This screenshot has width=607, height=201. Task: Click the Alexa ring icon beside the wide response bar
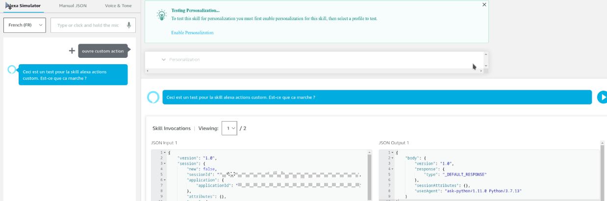(153, 97)
